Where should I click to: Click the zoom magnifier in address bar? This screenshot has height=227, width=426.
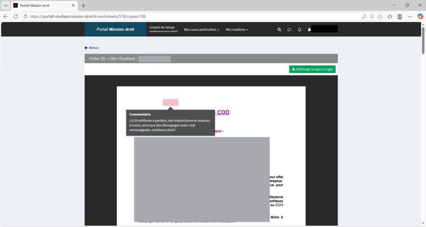[x=372, y=16]
